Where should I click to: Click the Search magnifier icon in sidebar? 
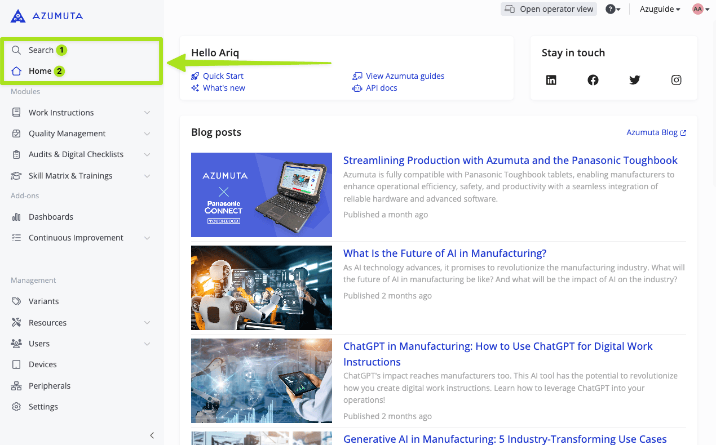click(x=16, y=50)
